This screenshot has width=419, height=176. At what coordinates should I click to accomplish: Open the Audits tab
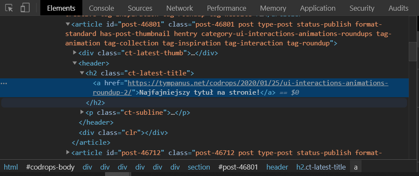click(x=398, y=8)
